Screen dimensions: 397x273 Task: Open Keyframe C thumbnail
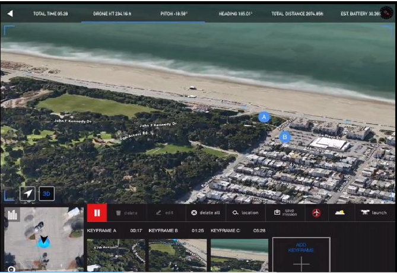click(240, 255)
